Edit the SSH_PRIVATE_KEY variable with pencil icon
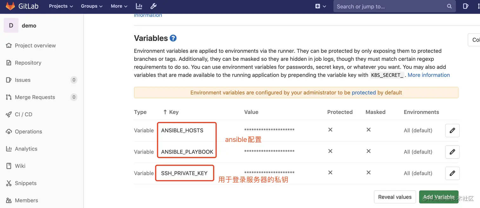Screen dimensions: 480x208 (452, 173)
